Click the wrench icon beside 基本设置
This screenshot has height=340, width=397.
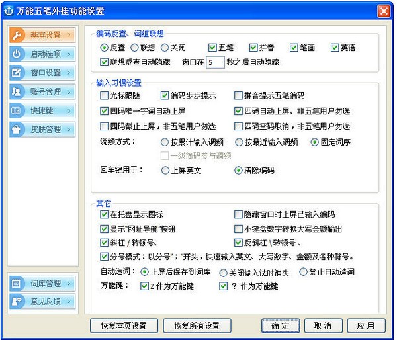[18, 35]
